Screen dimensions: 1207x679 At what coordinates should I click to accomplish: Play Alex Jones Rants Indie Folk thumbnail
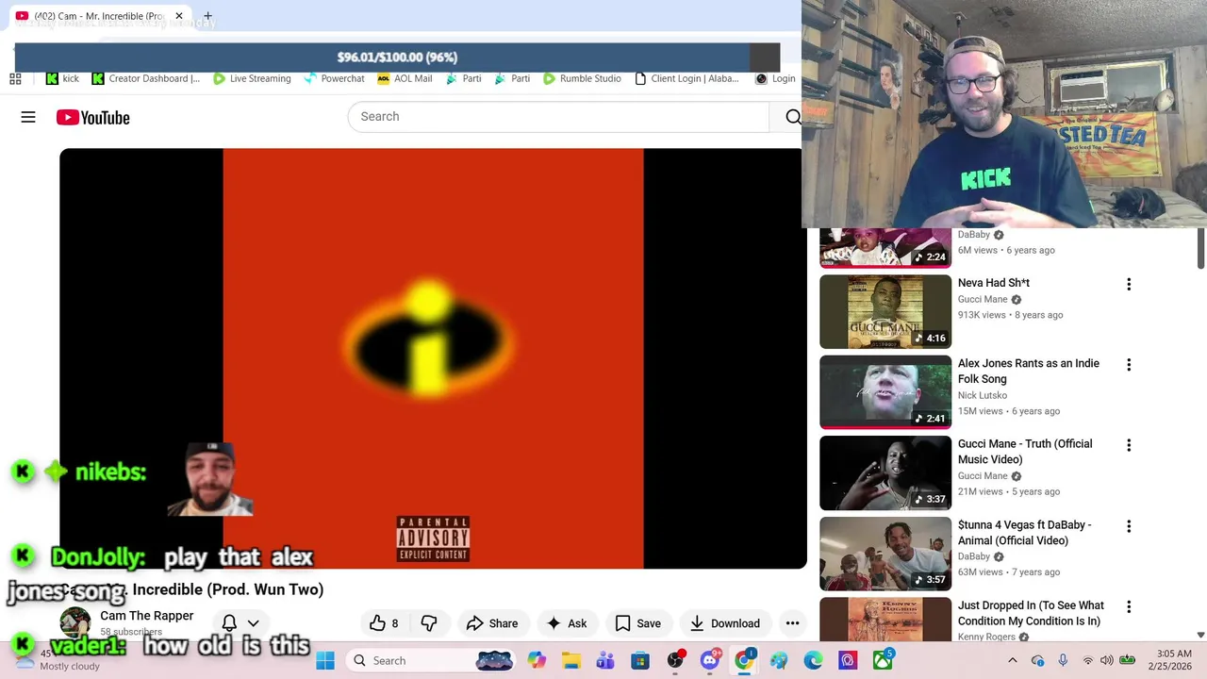coord(885,392)
